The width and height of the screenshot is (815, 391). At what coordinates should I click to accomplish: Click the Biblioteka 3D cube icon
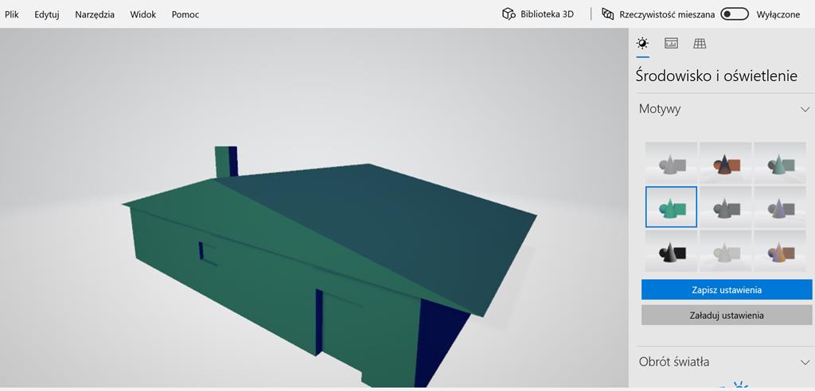pos(508,14)
